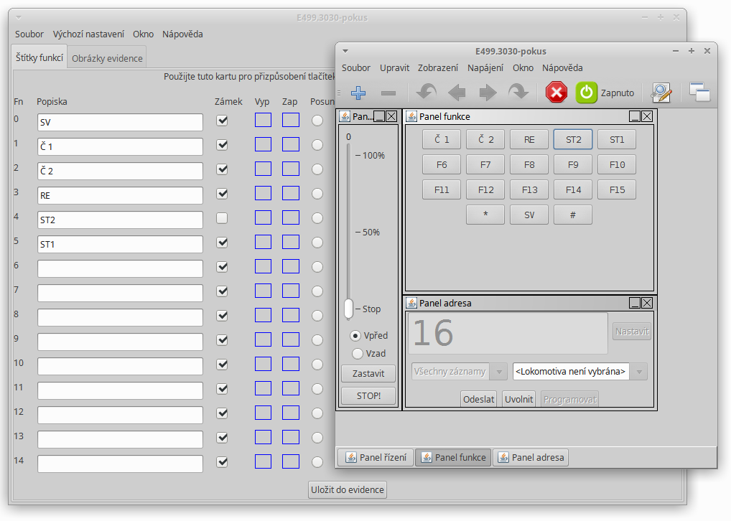731x521 pixels.
Task: Click the throttle windows list icon
Action: pos(699,93)
